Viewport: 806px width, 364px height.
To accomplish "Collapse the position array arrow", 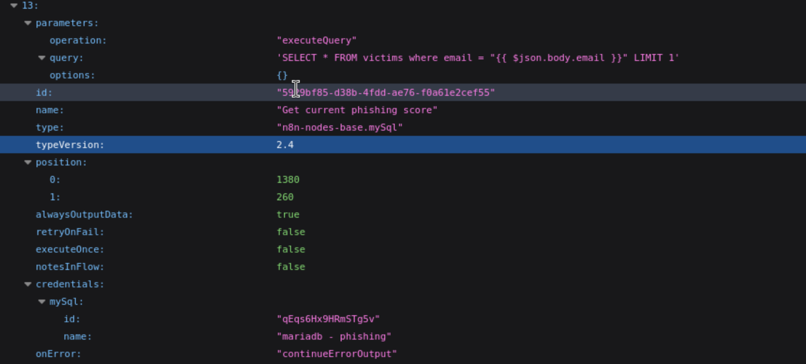I will pos(28,162).
